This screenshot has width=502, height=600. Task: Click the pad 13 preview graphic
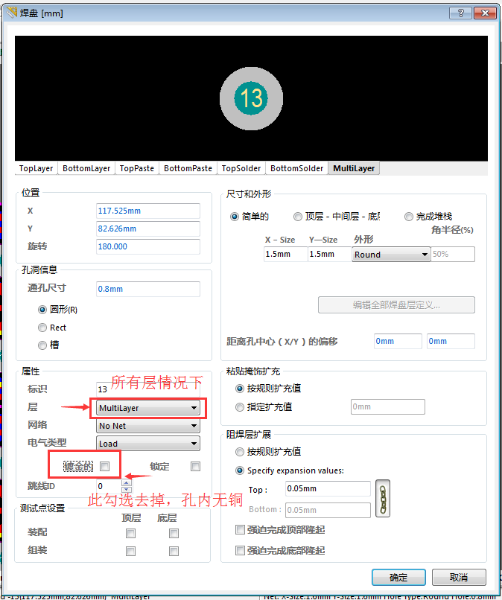(252, 98)
